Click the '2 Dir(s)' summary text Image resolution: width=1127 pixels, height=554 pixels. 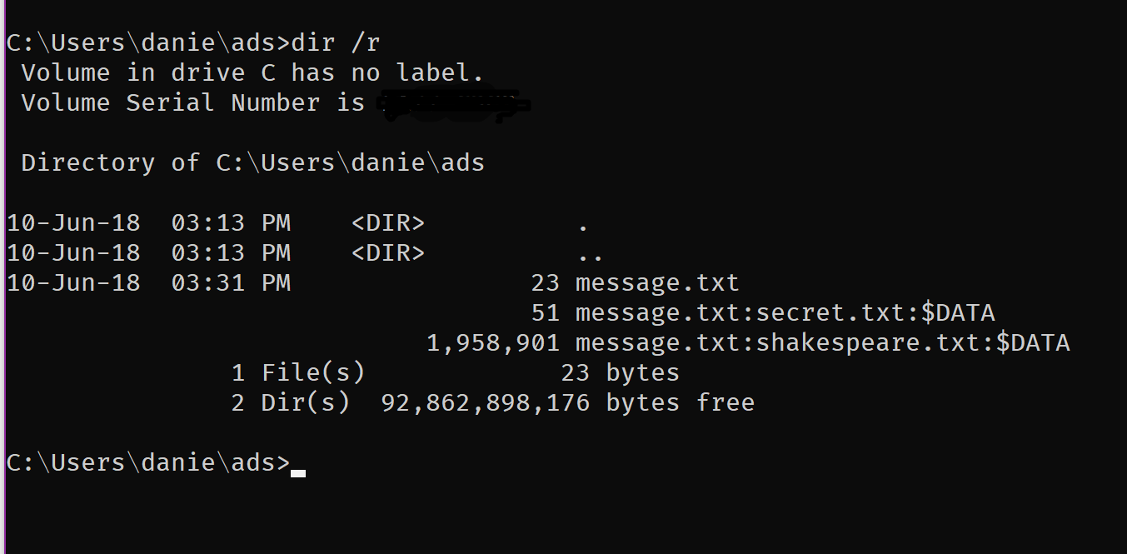click(x=290, y=403)
